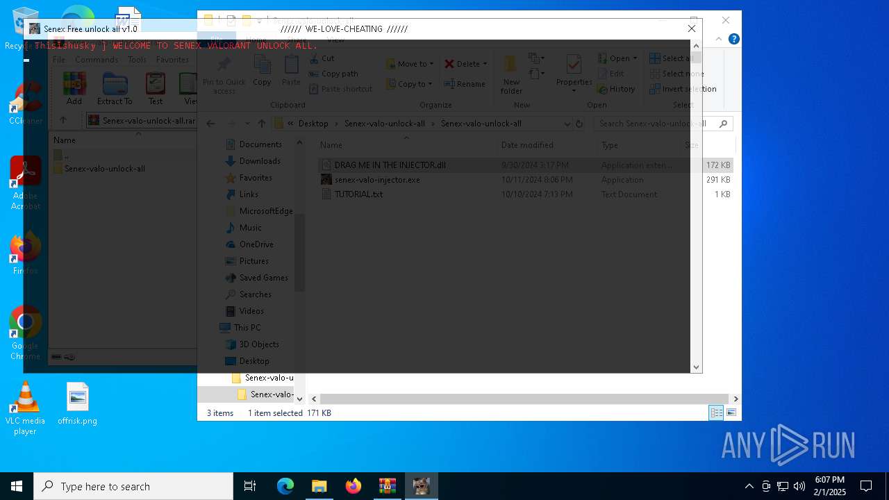Viewport: 889px width, 500px height.
Task: Open the Windows Start menu
Action: [17, 486]
